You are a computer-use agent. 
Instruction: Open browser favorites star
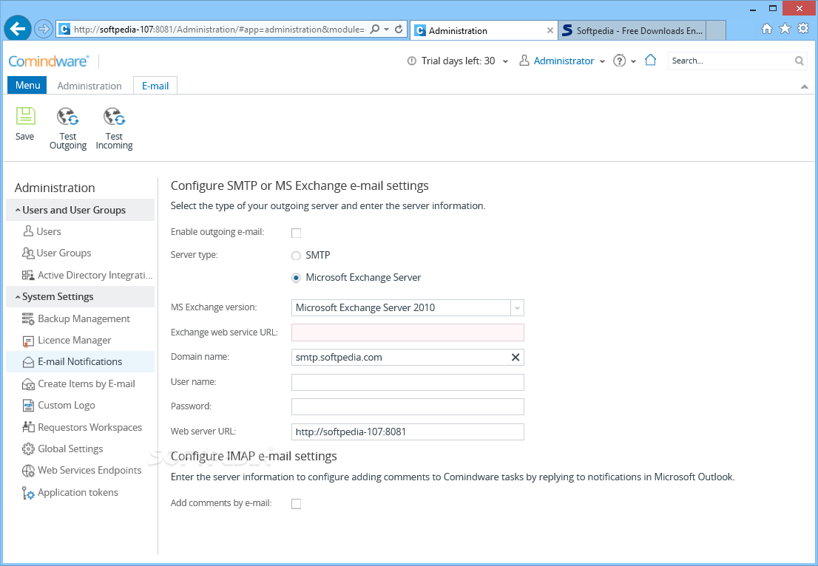pyautogui.click(x=785, y=29)
